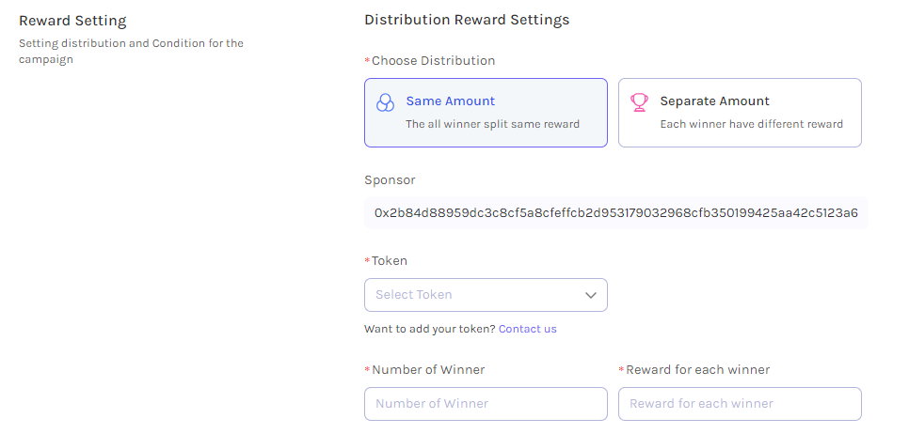Click the pink trophy Separate Amount icon

click(640, 102)
